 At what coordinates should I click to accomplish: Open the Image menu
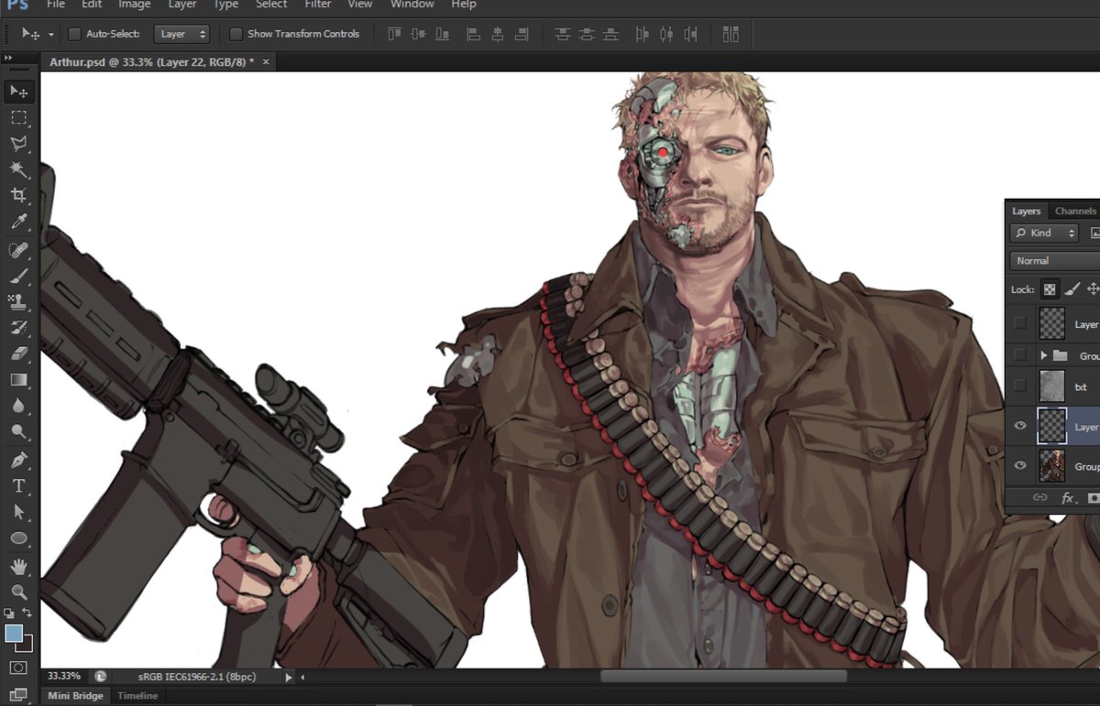point(134,5)
